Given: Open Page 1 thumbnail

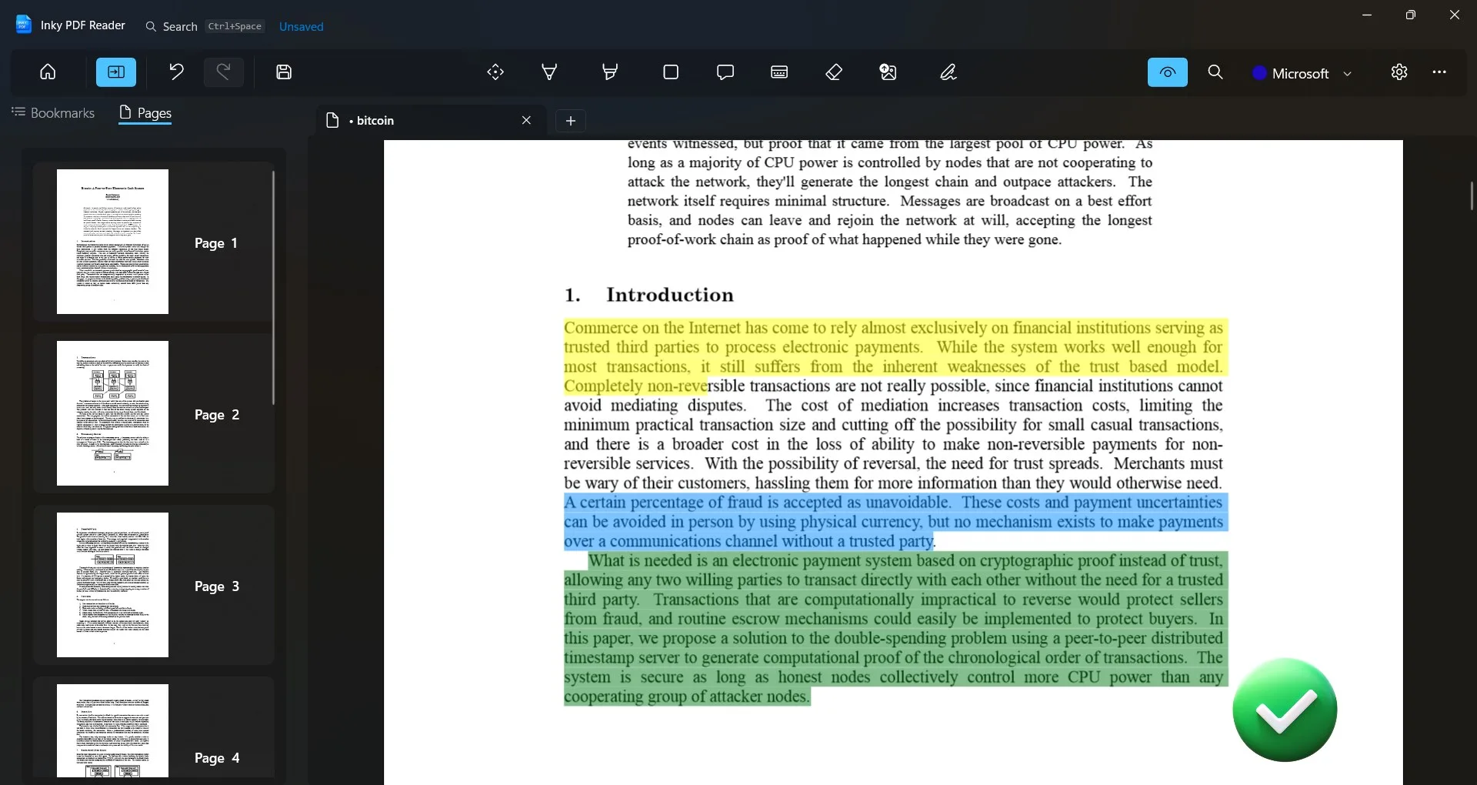Looking at the screenshot, I should point(112,242).
